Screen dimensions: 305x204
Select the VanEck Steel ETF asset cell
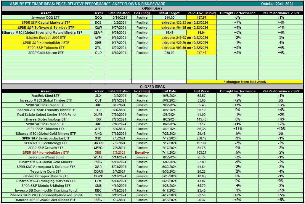[x=46, y=96]
